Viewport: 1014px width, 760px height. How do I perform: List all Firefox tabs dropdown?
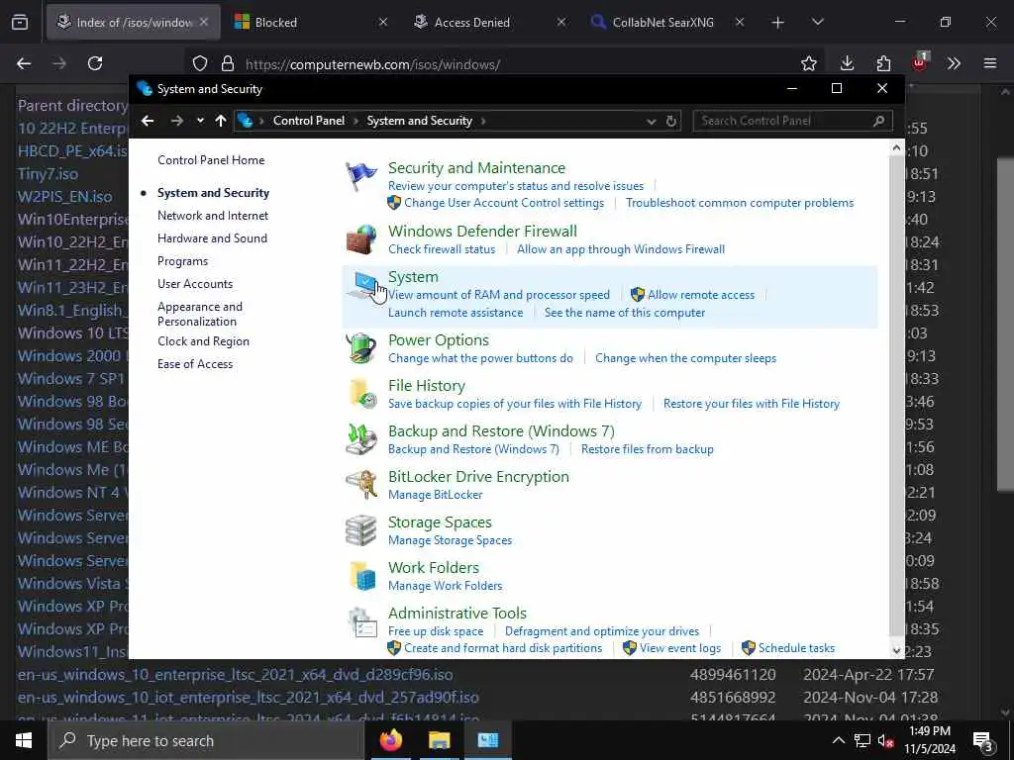click(x=817, y=22)
